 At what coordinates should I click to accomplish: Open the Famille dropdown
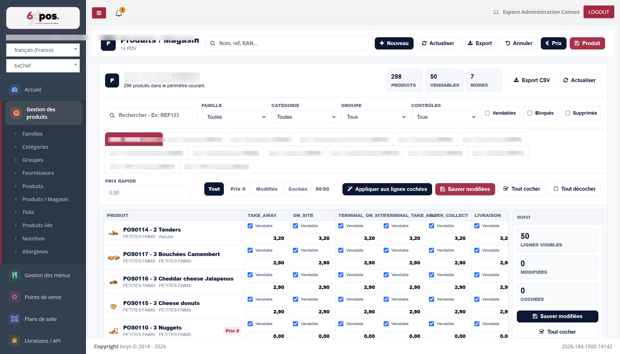[x=234, y=117]
